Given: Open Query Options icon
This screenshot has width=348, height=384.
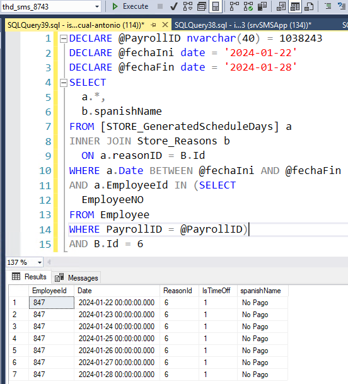Looking at the screenshot, I should click(202, 6).
